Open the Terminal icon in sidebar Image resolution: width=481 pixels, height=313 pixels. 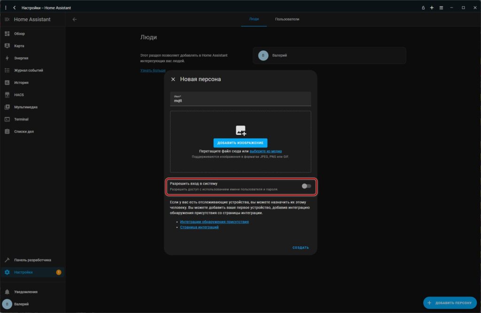click(7, 119)
